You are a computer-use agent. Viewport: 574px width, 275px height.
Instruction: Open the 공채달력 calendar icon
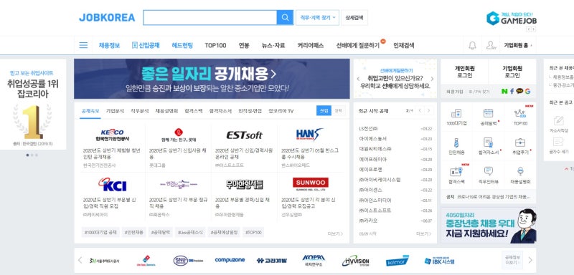[489, 113]
